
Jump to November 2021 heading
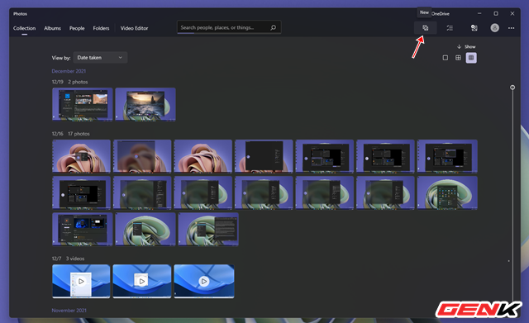coord(69,311)
